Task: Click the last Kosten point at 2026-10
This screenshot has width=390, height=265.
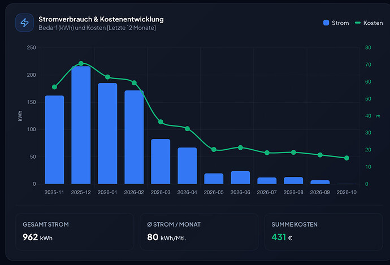Action: (x=346, y=158)
